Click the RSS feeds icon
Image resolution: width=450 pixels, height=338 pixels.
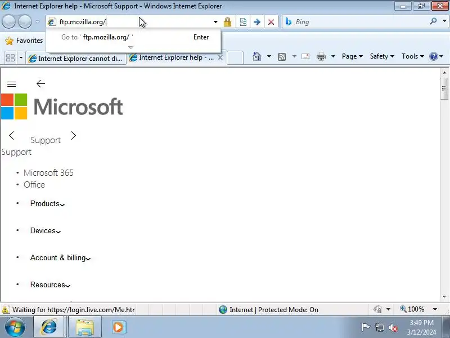pyautogui.click(x=282, y=57)
